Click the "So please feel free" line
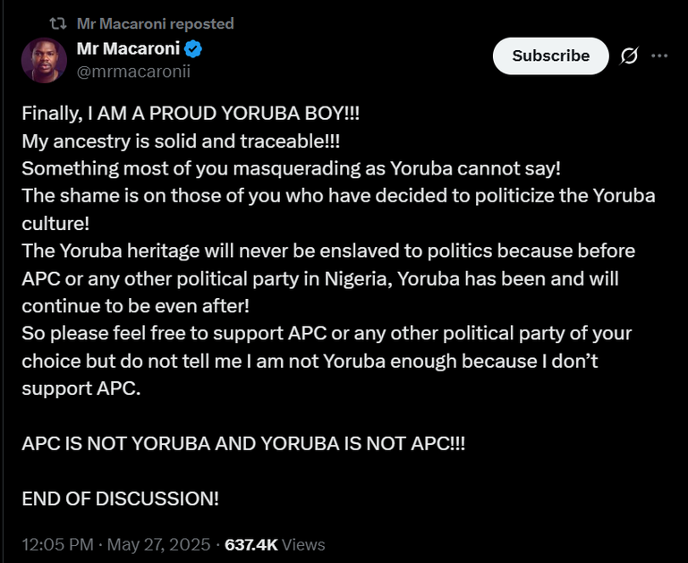 click(x=327, y=334)
